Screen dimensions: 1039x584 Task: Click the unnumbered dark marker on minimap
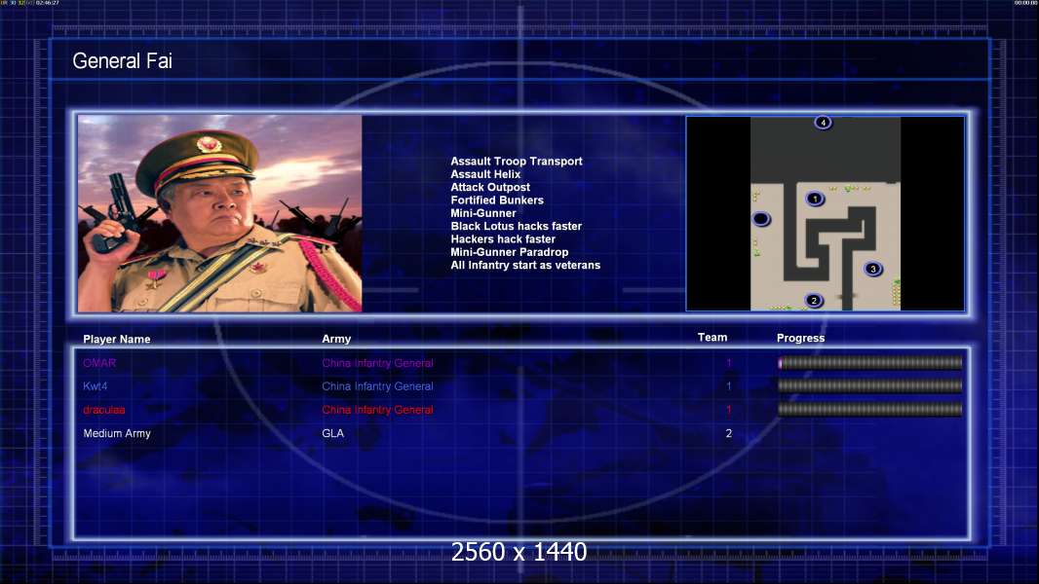point(760,218)
